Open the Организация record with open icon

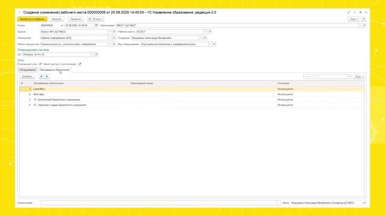(365, 25)
